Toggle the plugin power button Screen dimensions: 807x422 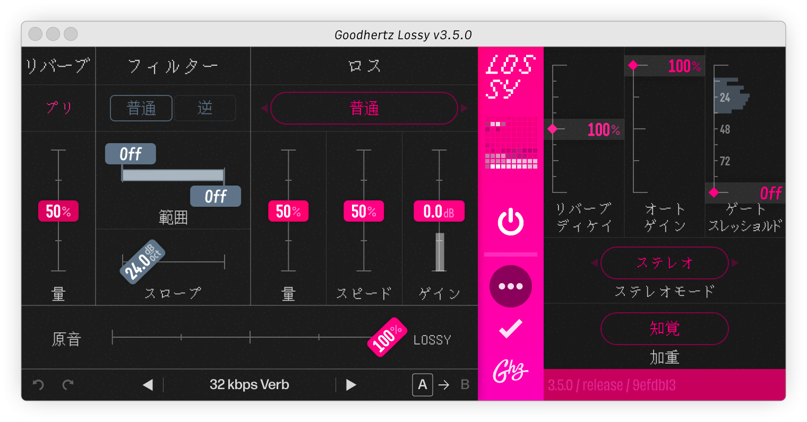[x=510, y=222]
